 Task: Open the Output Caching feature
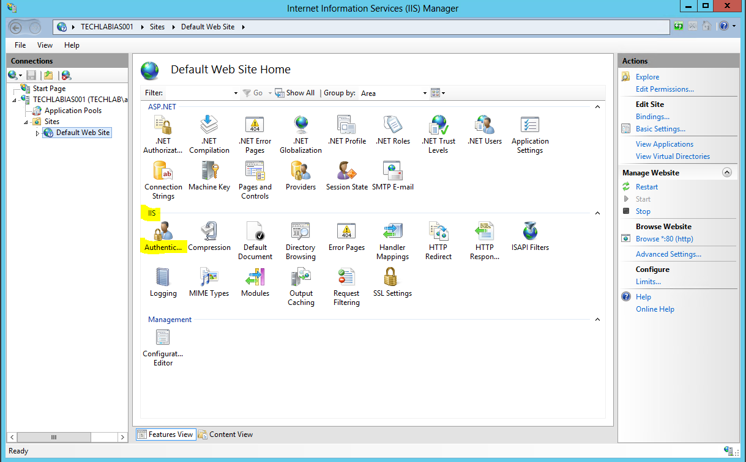[300, 287]
